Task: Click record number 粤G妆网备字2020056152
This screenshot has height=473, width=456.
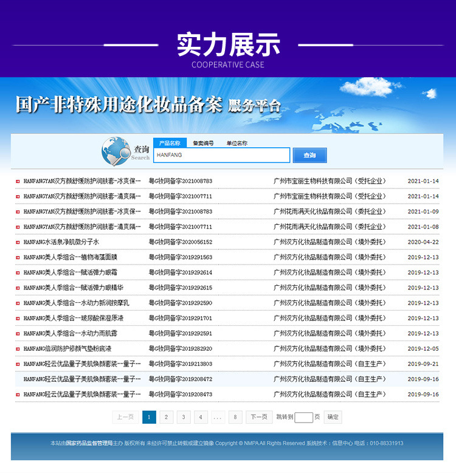Action: 181,242
